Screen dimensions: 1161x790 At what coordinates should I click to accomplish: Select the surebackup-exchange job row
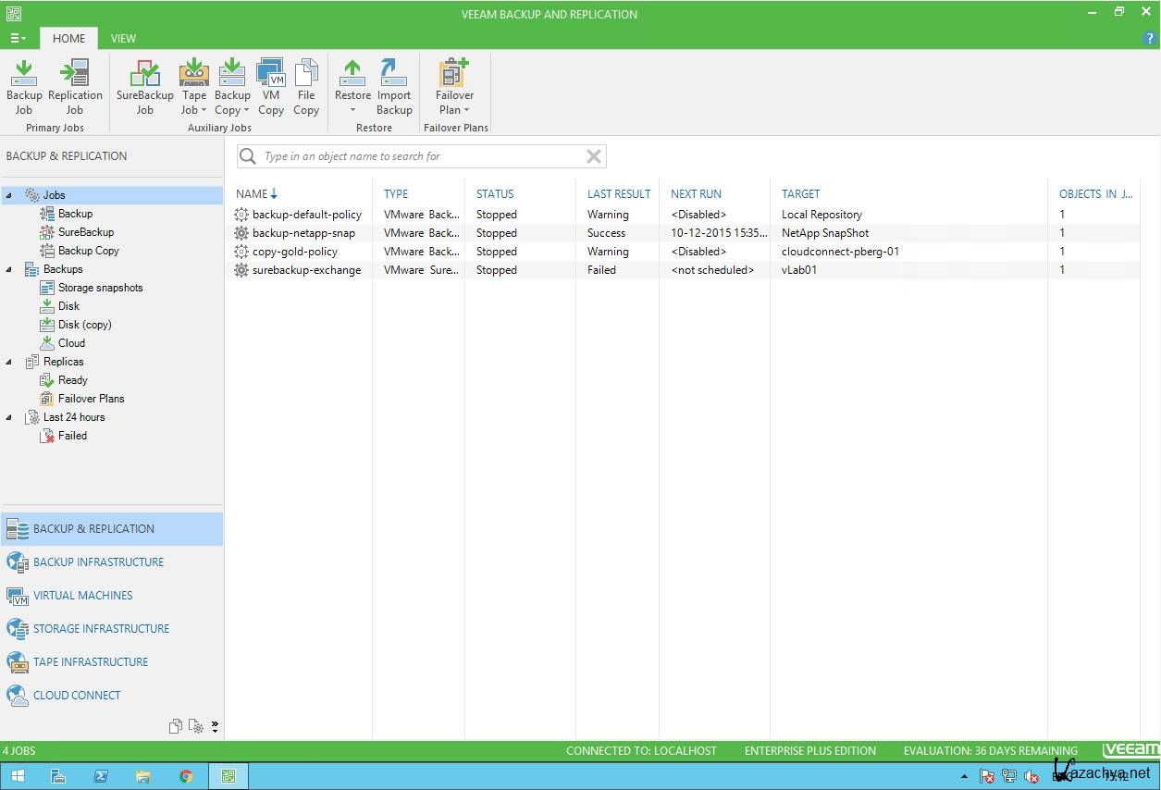tap(306, 270)
